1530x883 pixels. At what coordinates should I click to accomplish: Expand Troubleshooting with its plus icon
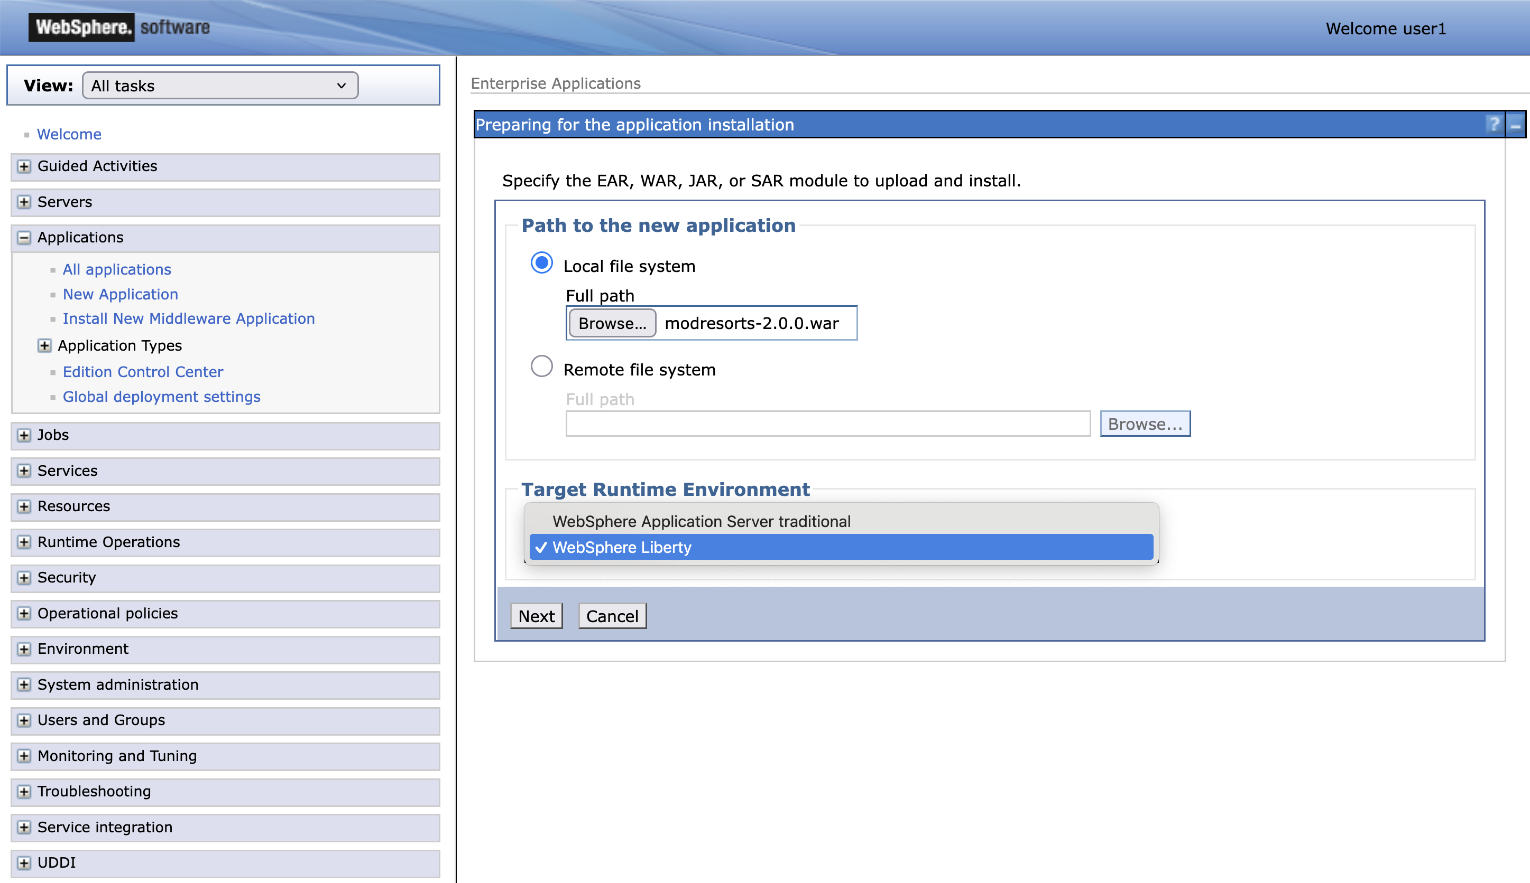point(24,792)
